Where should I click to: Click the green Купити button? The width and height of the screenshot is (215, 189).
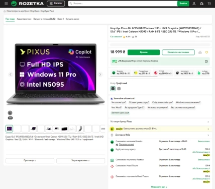coord(144,52)
